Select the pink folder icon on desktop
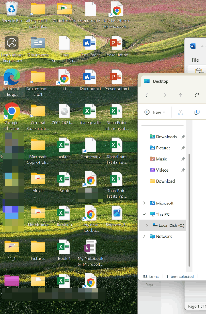 point(12,280)
